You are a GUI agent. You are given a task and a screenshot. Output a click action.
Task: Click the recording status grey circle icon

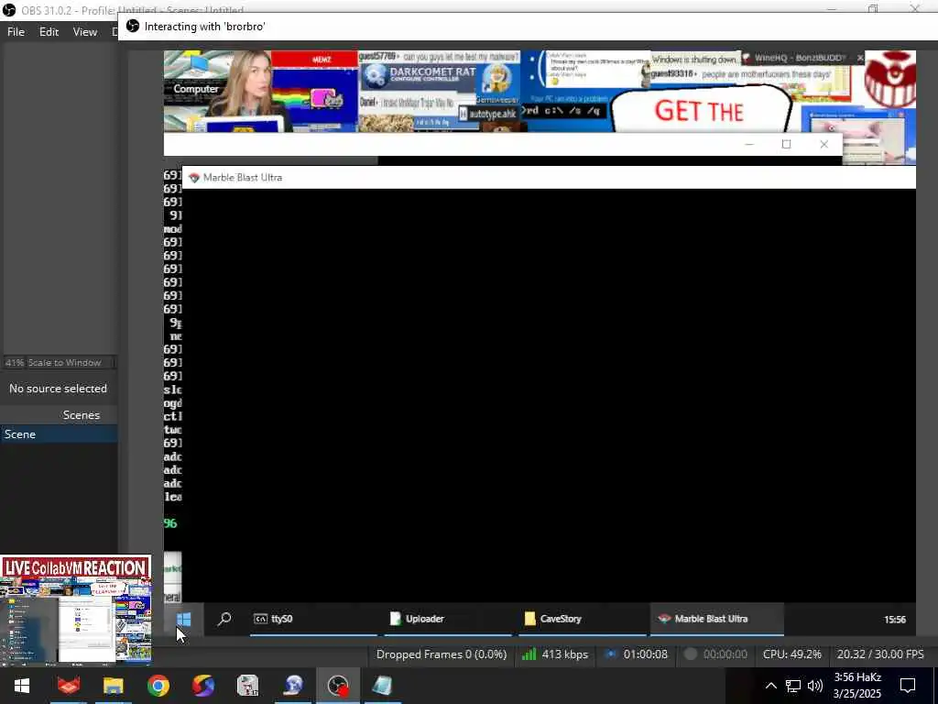[691, 654]
